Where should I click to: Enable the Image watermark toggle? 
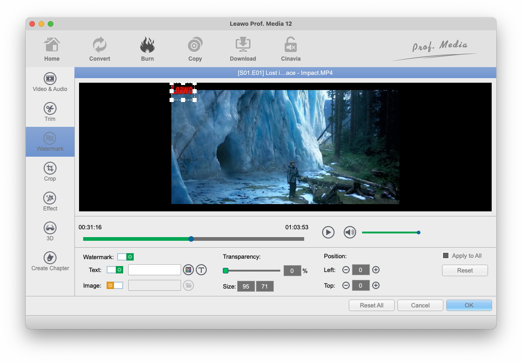(x=115, y=285)
